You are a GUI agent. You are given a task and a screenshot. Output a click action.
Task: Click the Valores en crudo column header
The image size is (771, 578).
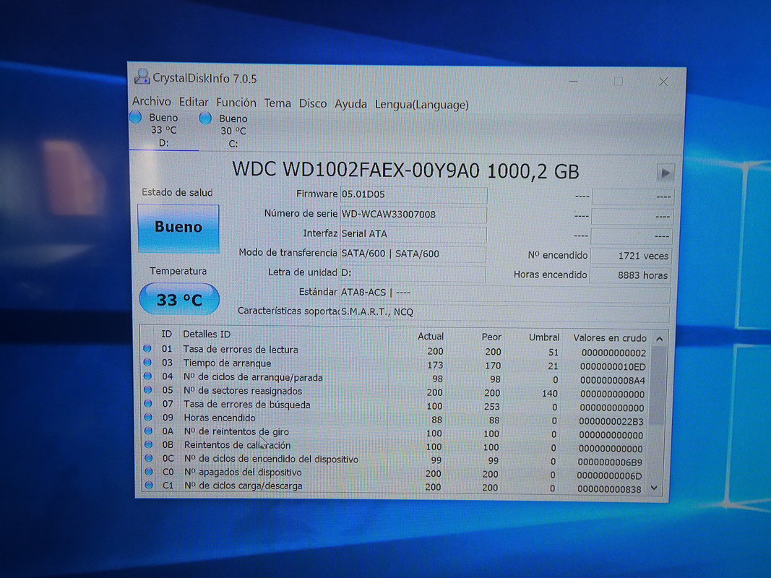tap(610, 337)
